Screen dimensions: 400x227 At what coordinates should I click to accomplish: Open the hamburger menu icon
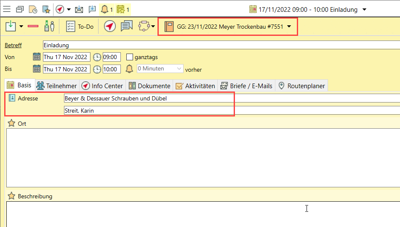(7, 9)
